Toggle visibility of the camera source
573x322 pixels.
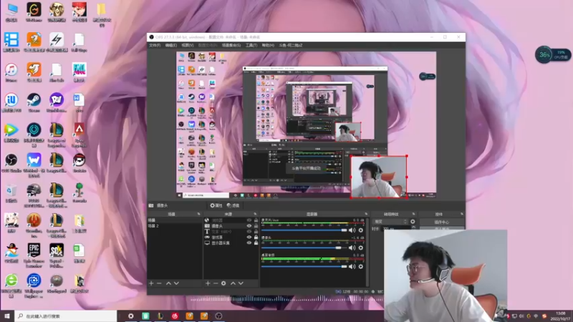tap(249, 226)
